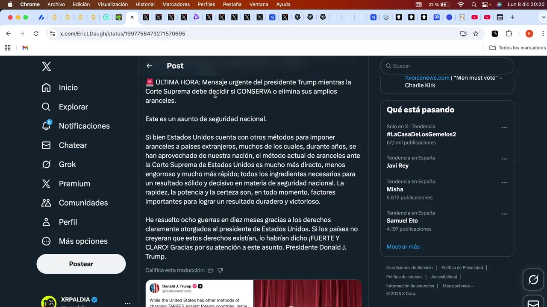Open options for Javi Rey trend

(x=504, y=159)
